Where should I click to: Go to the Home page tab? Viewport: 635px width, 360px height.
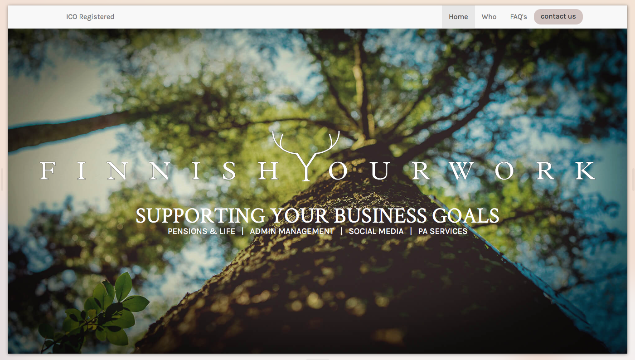click(x=458, y=17)
